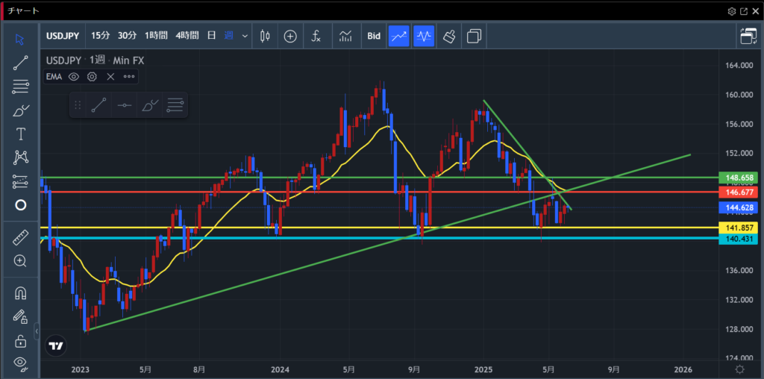This screenshot has height=379, width=764.
Task: Activate the zoom-in magnifier tool
Action: point(20,261)
